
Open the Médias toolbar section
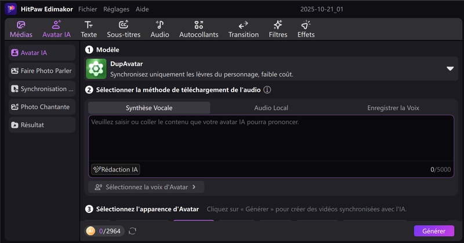click(x=21, y=30)
